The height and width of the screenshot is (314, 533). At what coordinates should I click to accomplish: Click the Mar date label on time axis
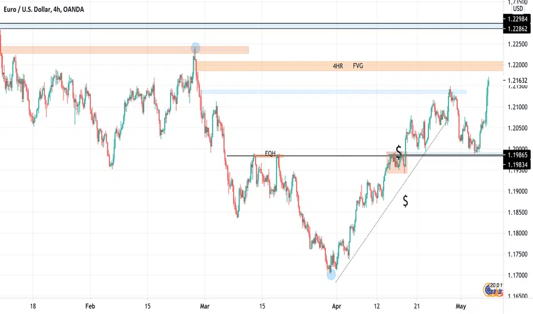pyautogui.click(x=205, y=306)
